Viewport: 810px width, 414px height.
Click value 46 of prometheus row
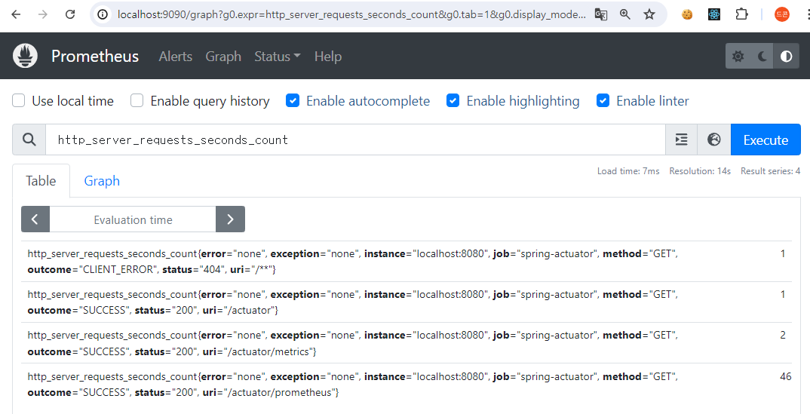point(785,376)
